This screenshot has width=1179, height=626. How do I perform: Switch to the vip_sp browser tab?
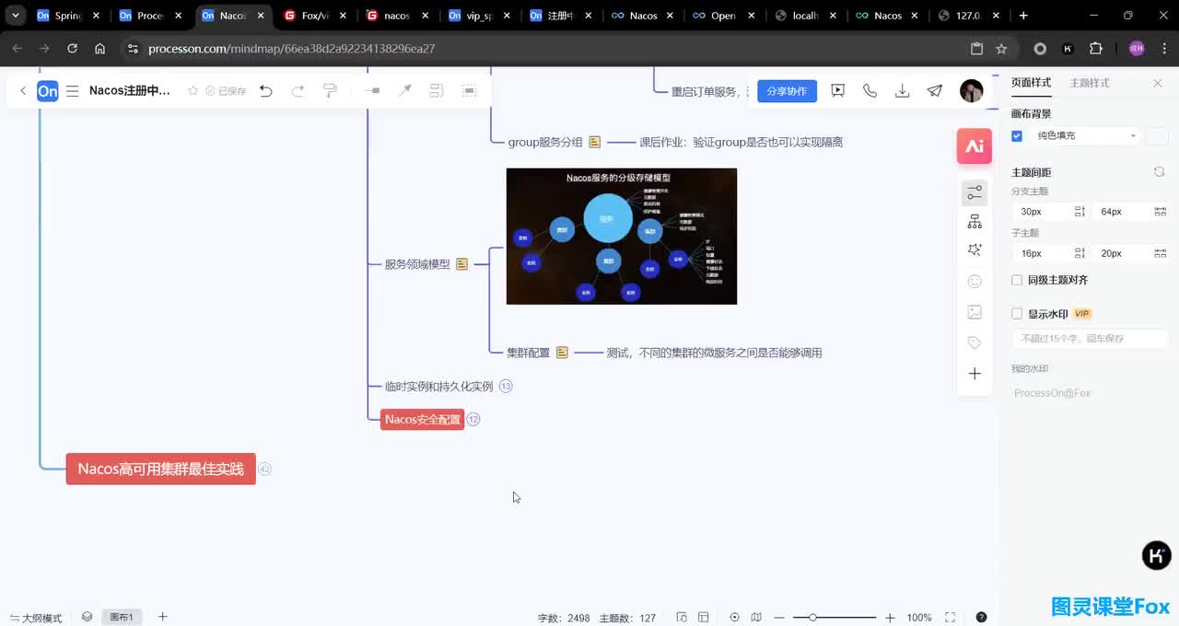(x=480, y=16)
